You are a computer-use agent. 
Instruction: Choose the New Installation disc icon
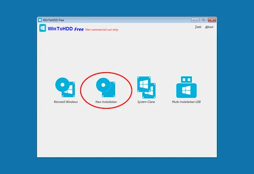click(106, 87)
